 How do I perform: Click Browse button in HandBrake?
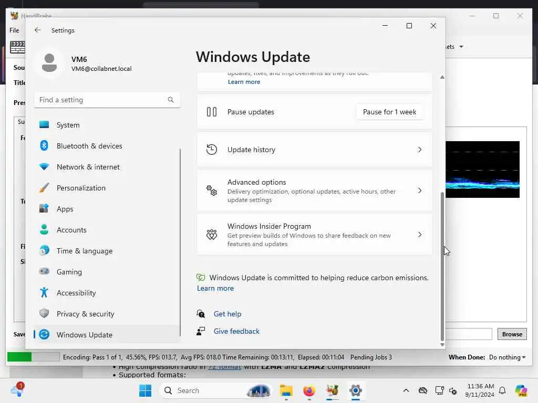(512, 334)
